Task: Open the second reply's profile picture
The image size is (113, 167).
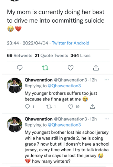Action: click(15, 125)
